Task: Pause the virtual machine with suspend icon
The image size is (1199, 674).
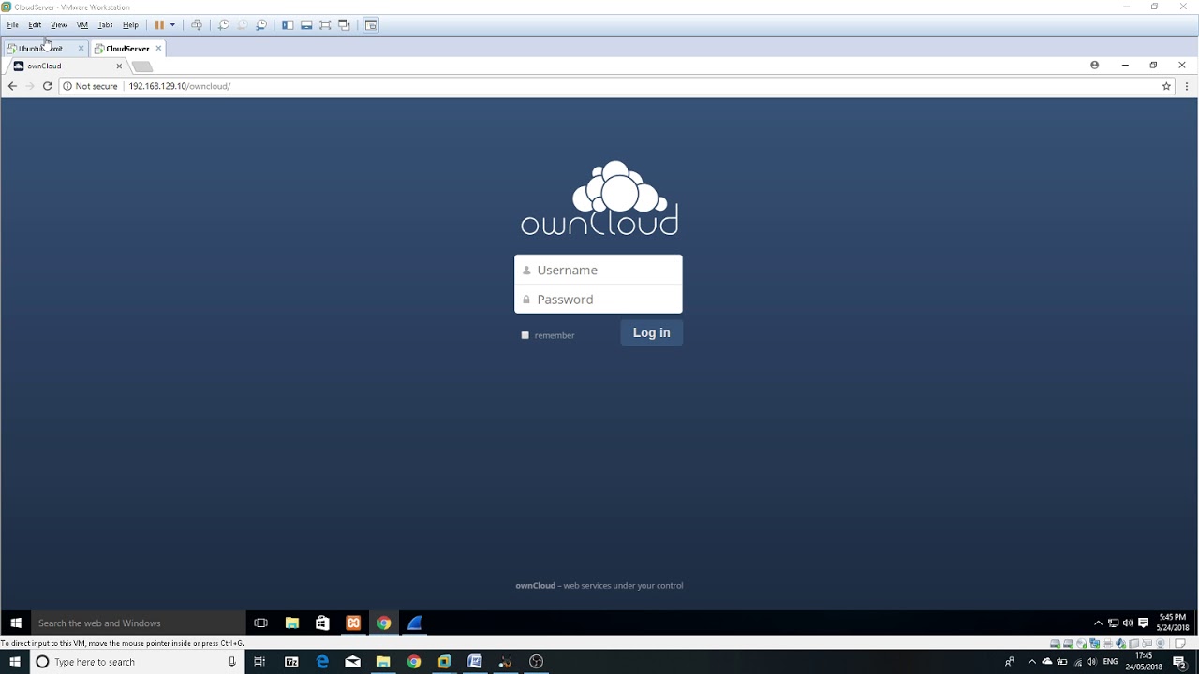Action: (159, 25)
